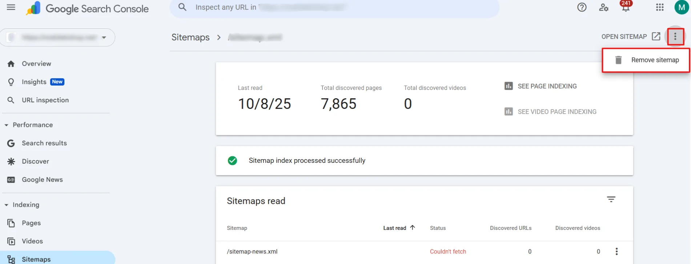This screenshot has height=264, width=691.
Task: Click the SEE VIDEO PAGE INDEXING link
Action: [x=557, y=111]
